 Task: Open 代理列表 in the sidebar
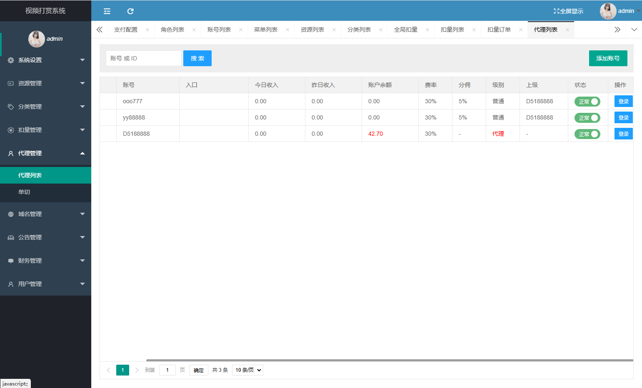(45, 175)
